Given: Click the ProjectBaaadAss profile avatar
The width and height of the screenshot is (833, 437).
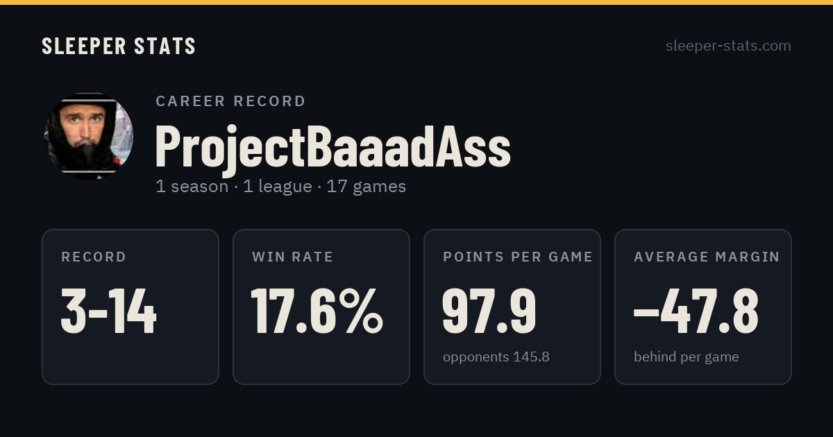Looking at the screenshot, I should pyautogui.click(x=89, y=136).
